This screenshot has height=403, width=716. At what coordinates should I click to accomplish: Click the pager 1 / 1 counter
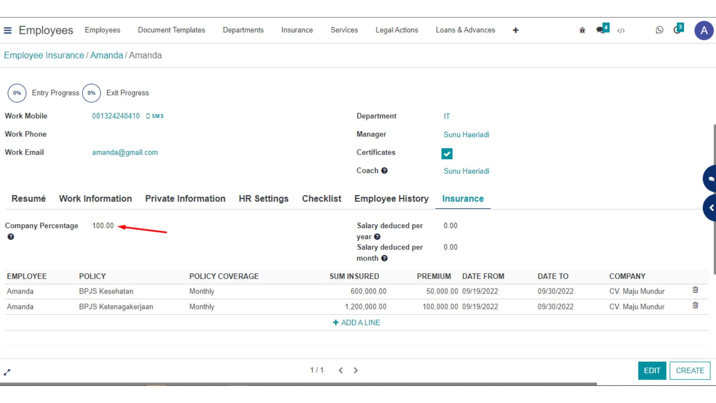[x=317, y=370]
